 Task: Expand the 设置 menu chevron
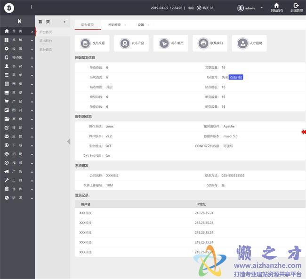click(x=32, y=49)
